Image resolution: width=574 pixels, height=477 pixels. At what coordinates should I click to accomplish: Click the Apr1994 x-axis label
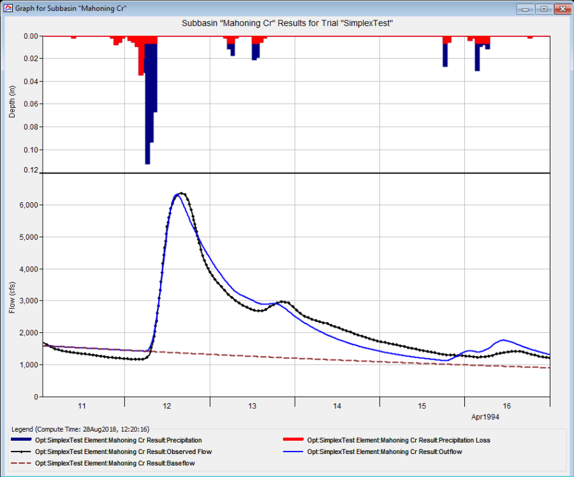485,416
